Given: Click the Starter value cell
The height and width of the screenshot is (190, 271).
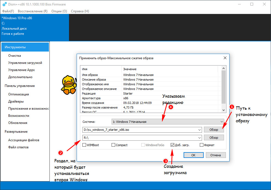Looking at the screenshot, I should coord(128,93).
